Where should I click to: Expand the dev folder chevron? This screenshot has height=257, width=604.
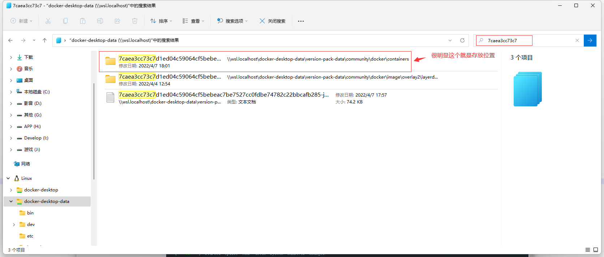(x=14, y=224)
